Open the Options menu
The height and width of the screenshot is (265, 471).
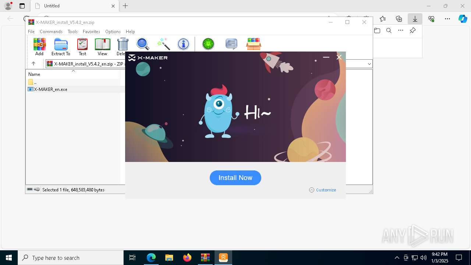(x=113, y=32)
